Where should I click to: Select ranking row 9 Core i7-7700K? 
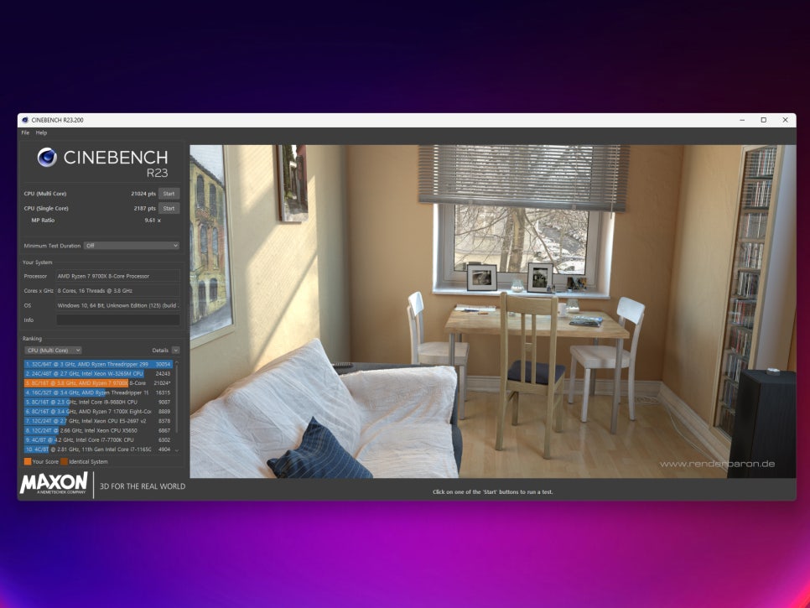tap(97, 440)
